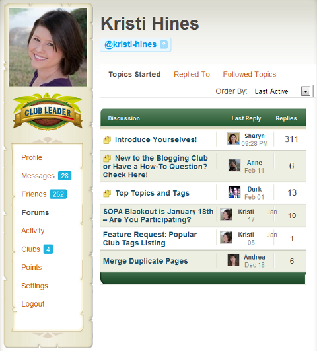Open the Top Topics and Tags discussion
Viewport: 317px width, 351px height.
152,193
